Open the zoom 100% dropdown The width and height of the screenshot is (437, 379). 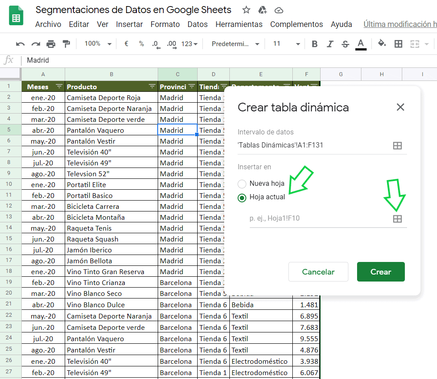click(98, 44)
